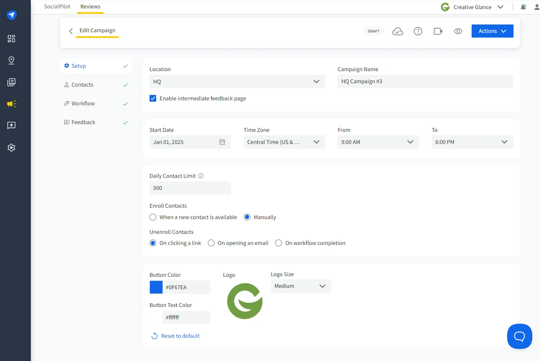The height and width of the screenshot is (361, 540).
Task: Click the video tutorial camera icon
Action: point(438,31)
